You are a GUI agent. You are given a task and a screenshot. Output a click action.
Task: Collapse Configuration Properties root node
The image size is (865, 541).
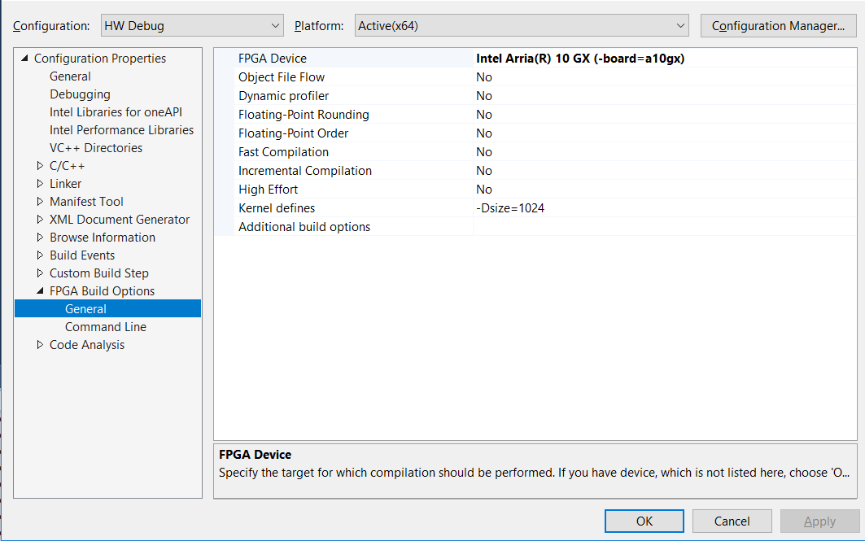pos(25,59)
